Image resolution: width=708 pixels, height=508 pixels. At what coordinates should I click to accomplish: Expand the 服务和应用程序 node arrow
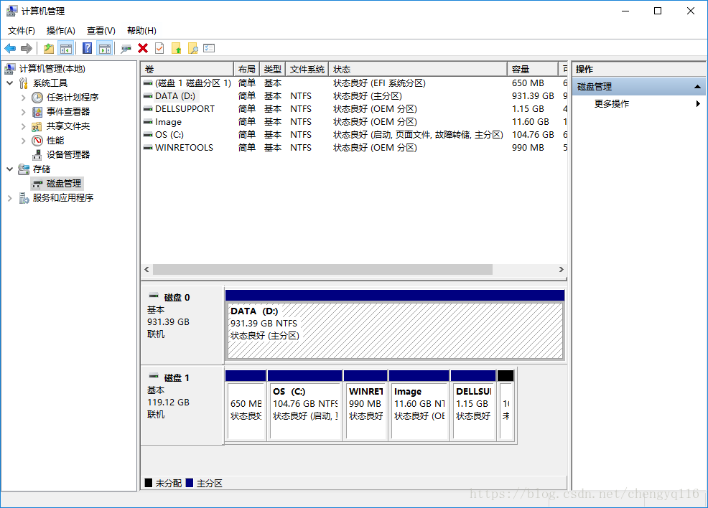pos(10,198)
